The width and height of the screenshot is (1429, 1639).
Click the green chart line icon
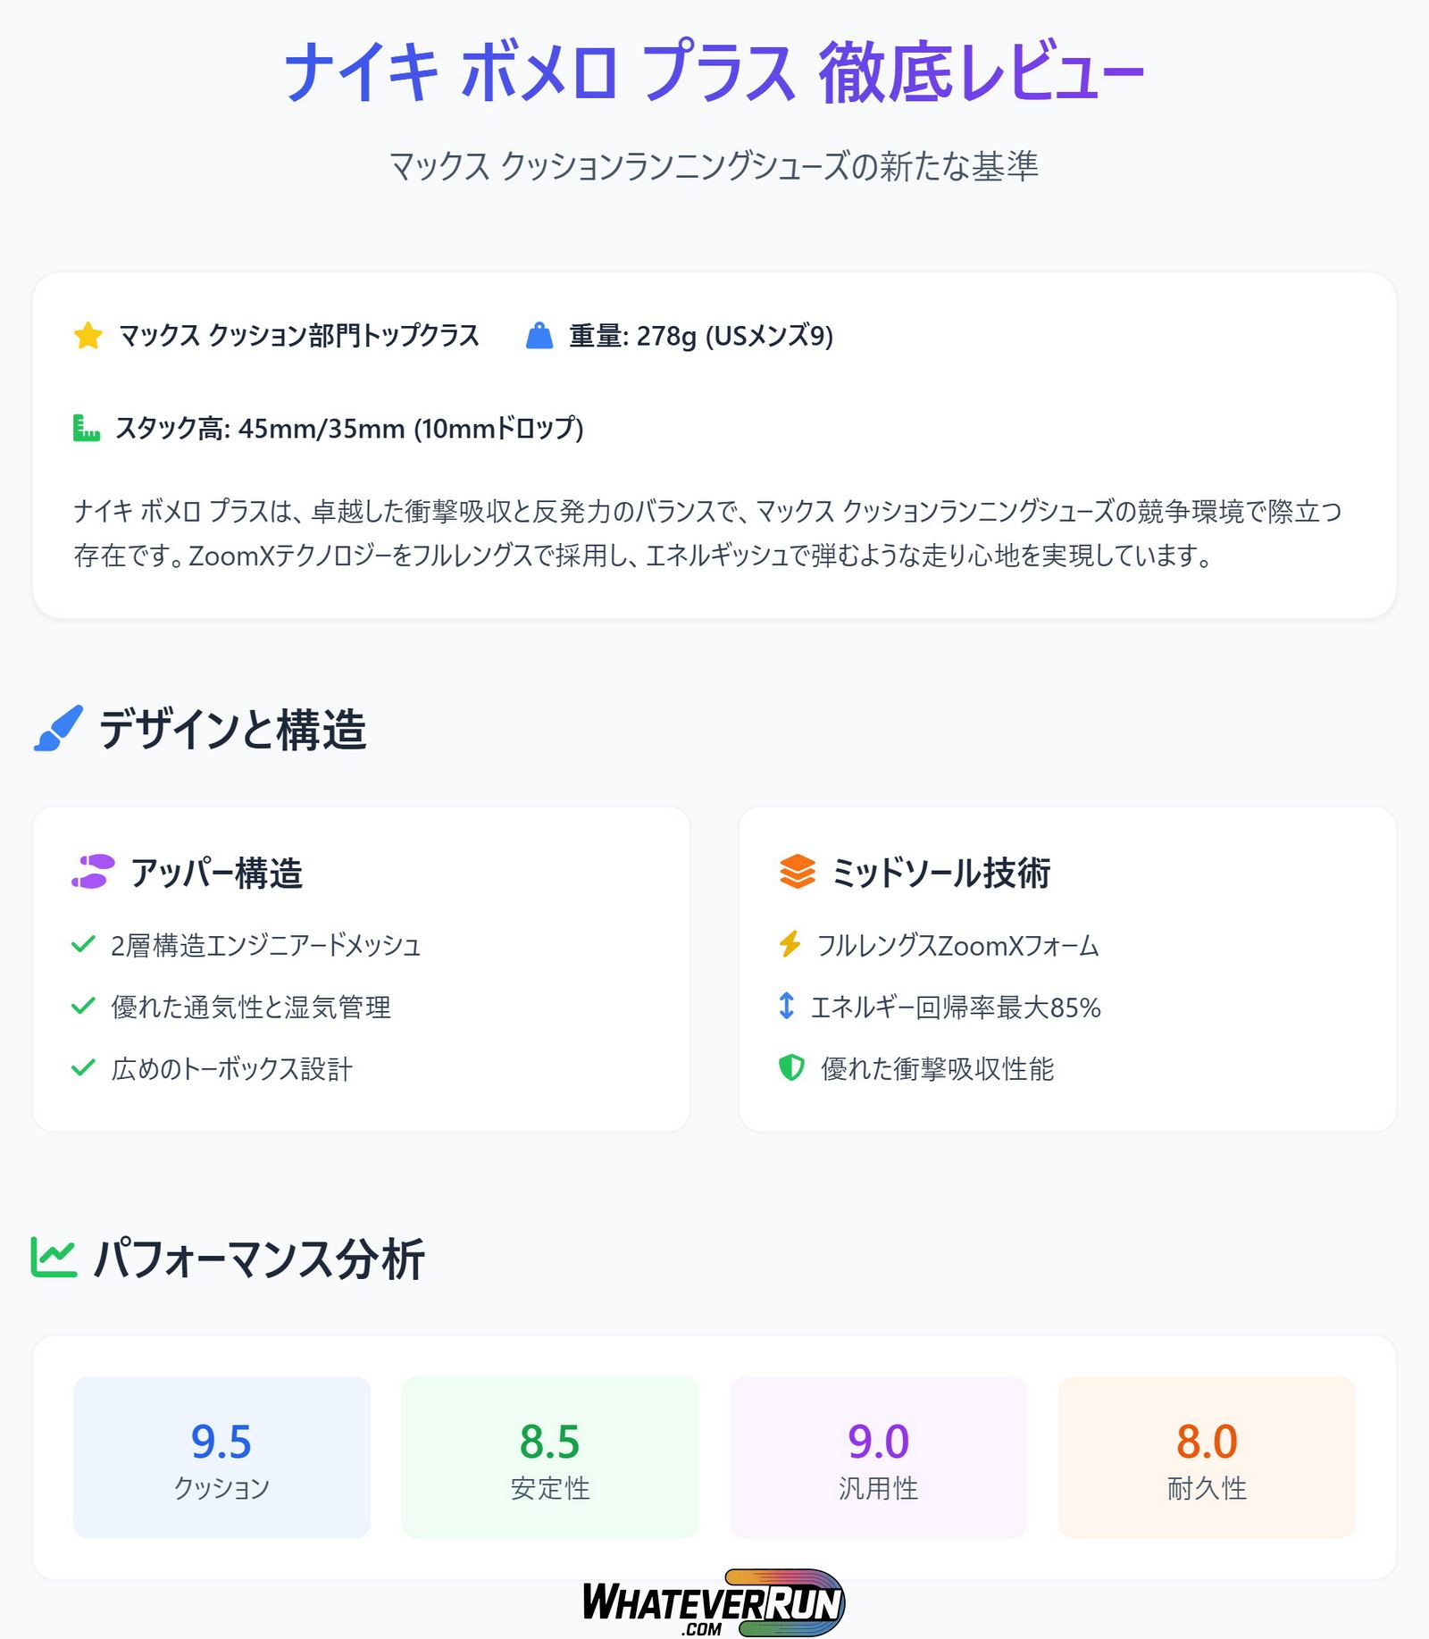pos(54,1258)
